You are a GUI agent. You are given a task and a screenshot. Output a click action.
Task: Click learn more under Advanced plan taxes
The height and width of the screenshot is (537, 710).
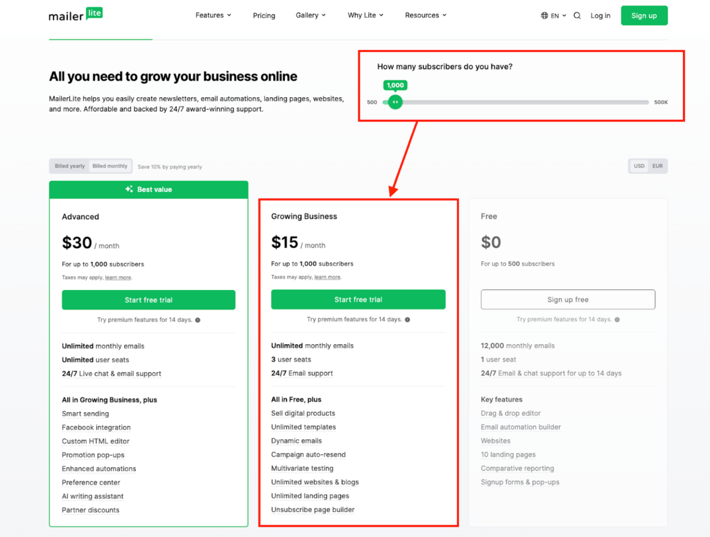click(x=118, y=277)
